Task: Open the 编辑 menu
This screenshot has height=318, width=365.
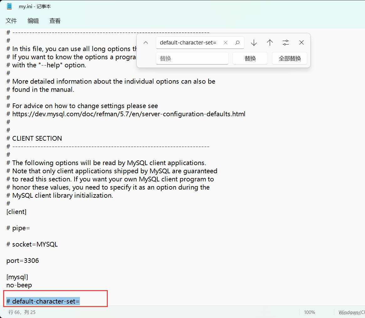Action: pyautogui.click(x=33, y=21)
